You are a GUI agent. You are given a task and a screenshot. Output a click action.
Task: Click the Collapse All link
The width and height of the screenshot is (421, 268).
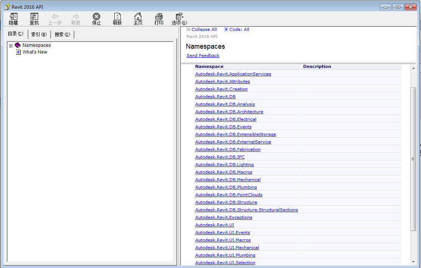tap(204, 29)
